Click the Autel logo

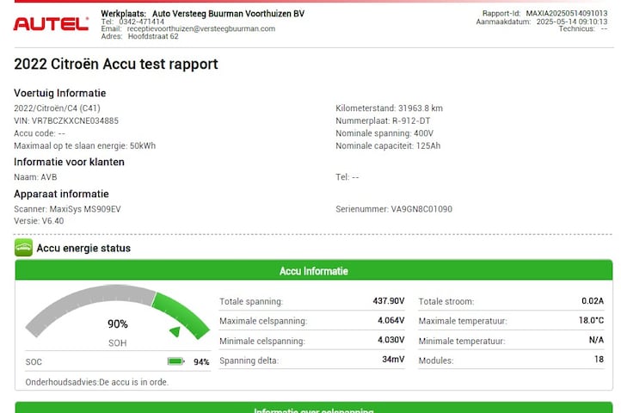[51, 24]
